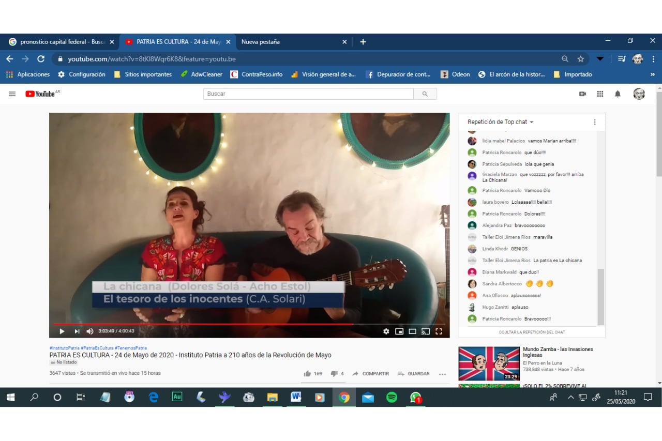Expand more actions ellipsis beside Guardar
662x441 pixels.
(x=442, y=374)
